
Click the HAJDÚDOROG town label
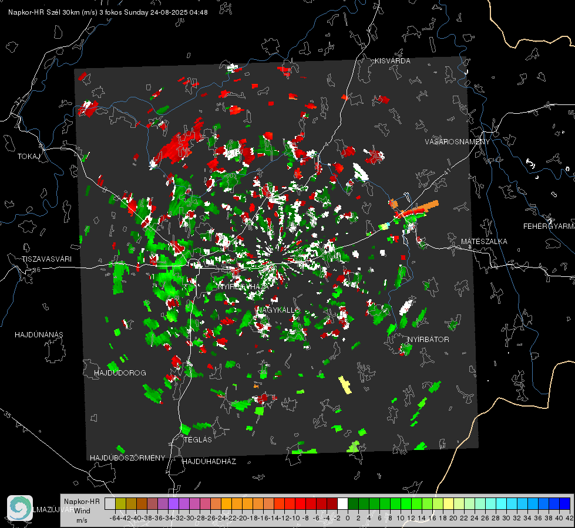point(120,373)
